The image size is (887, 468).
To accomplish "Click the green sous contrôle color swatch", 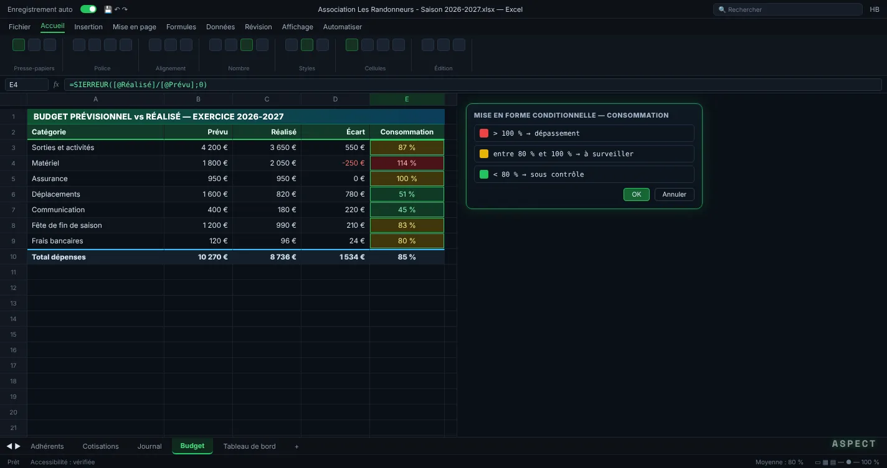I will tap(484, 174).
